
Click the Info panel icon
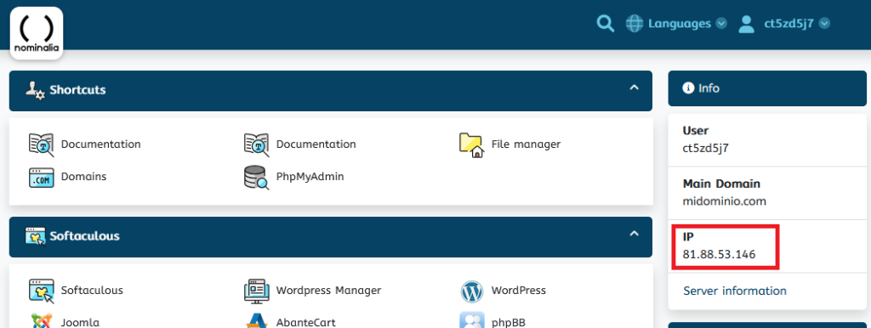688,88
